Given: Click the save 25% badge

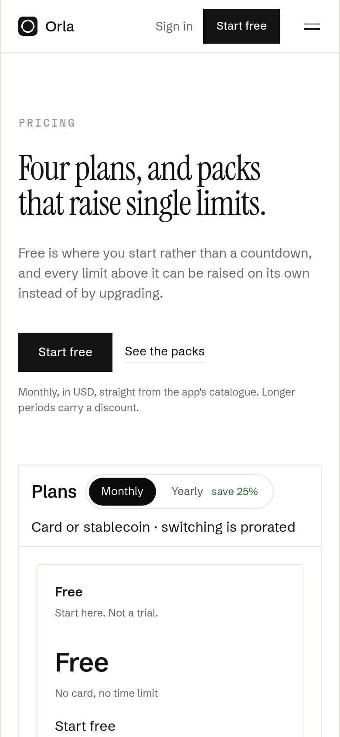Looking at the screenshot, I should click(x=235, y=492).
